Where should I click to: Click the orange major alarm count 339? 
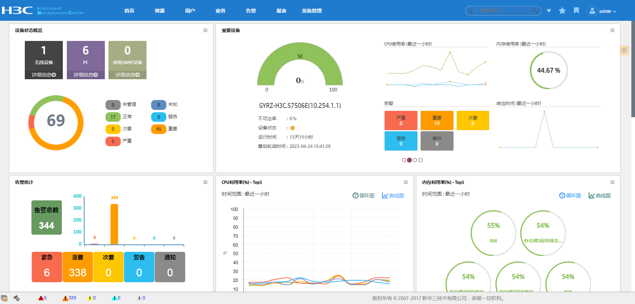[72, 298]
